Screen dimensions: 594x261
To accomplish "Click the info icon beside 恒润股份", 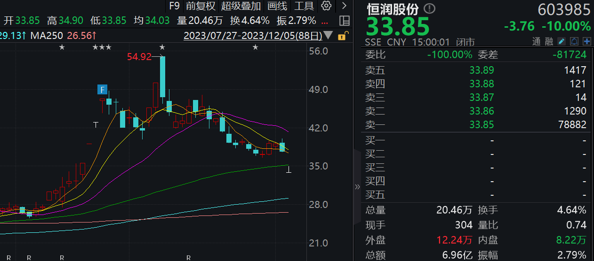I will pyautogui.click(x=429, y=9).
